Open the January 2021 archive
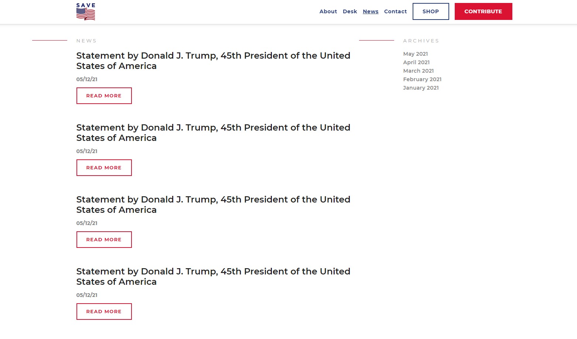This screenshot has height=339, width=577. [x=421, y=88]
